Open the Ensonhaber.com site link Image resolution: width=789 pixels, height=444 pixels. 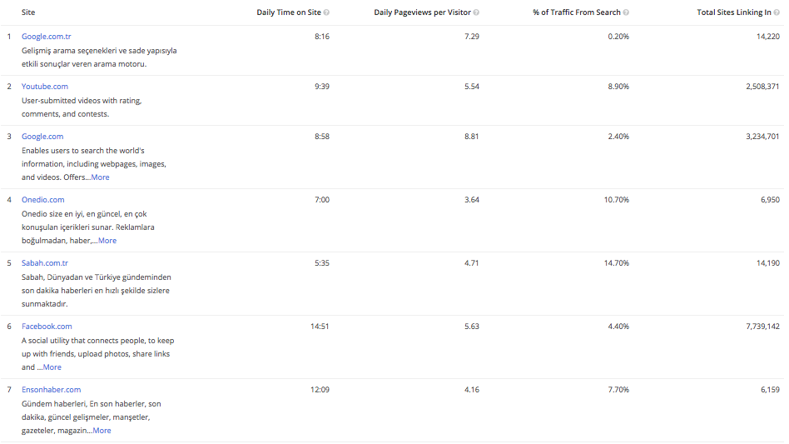pyautogui.click(x=51, y=390)
